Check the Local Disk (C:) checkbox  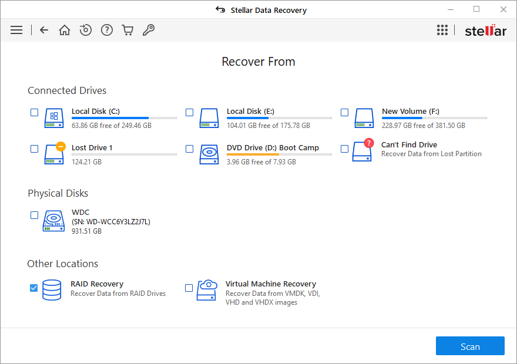pos(35,112)
